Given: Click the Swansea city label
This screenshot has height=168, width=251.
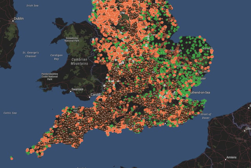Looking at the screenshot, I should coord(77,89).
